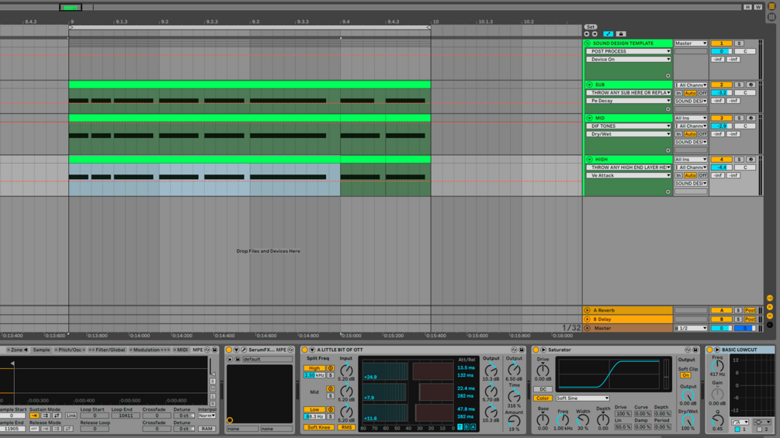Toggle the OTT Soft Knee button
This screenshot has width=780, height=438.
point(318,428)
